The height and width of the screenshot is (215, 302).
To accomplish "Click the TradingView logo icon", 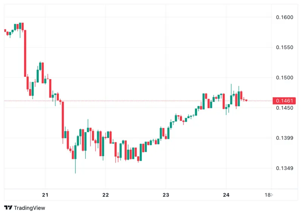I will pos(8,207).
